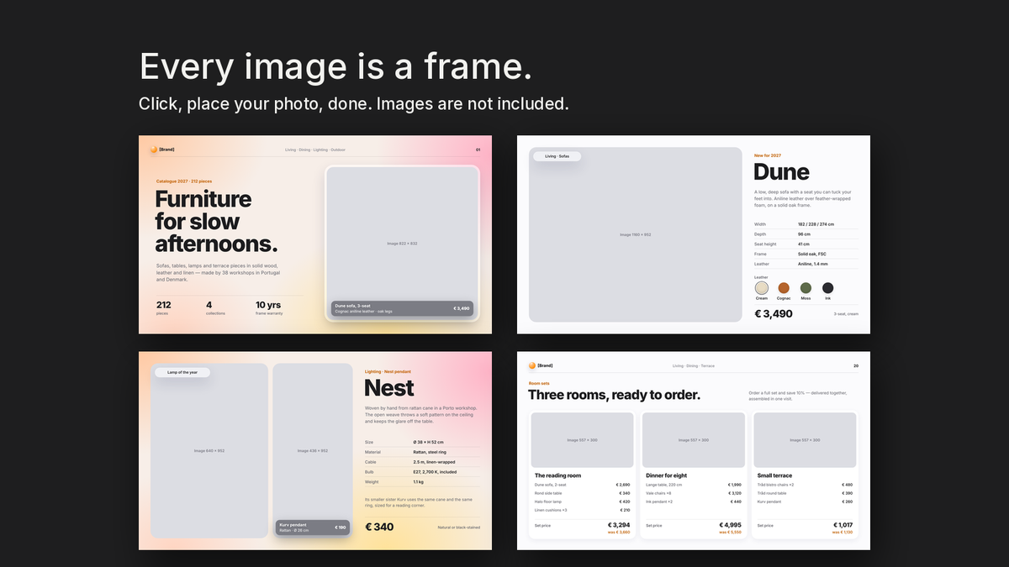Click 'Living · Dining · Terrace' navigation text

click(694, 365)
